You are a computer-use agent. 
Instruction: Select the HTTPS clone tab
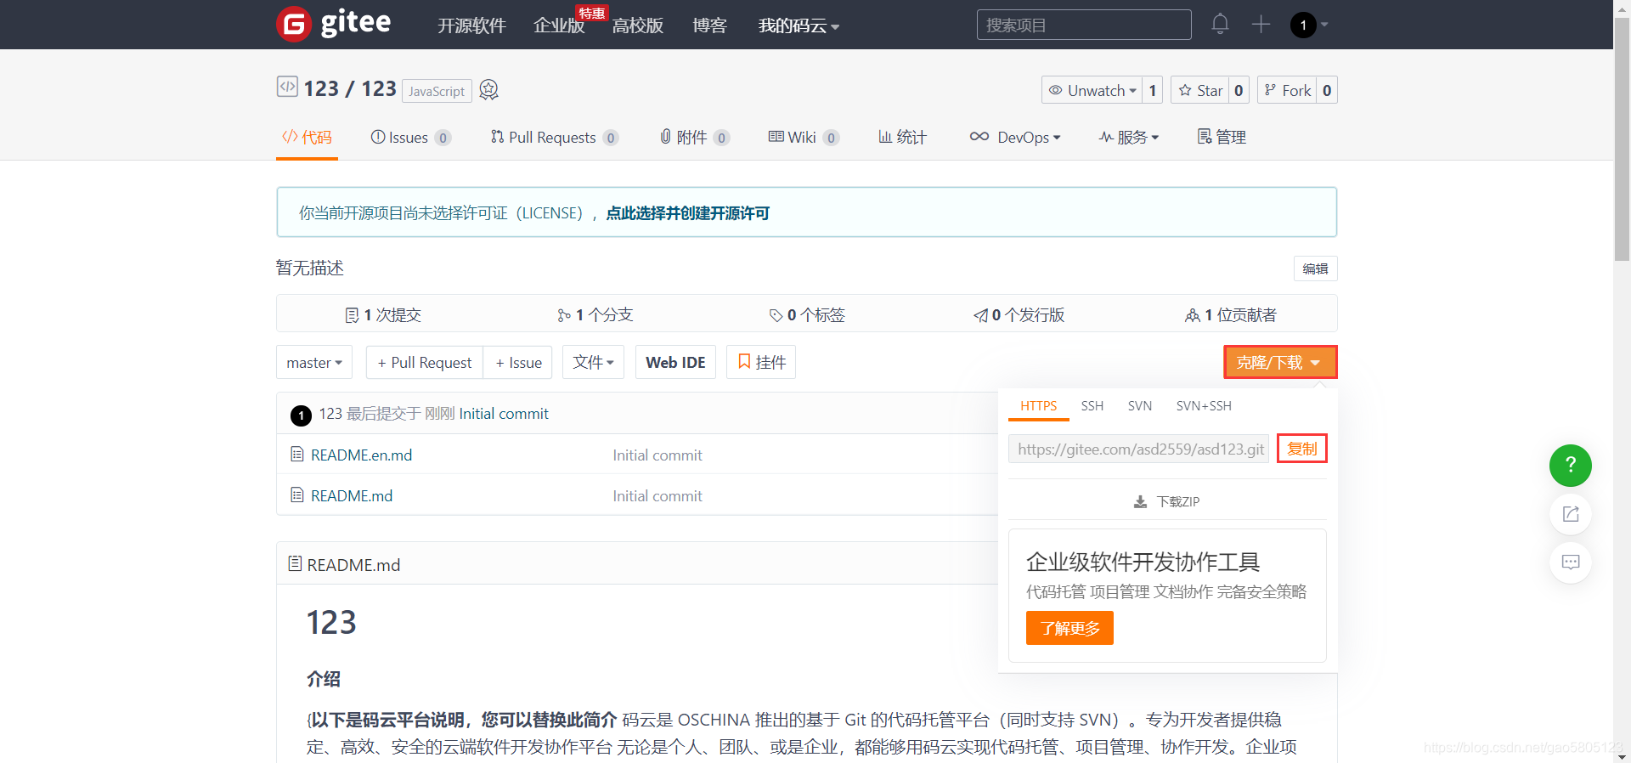[x=1039, y=406]
